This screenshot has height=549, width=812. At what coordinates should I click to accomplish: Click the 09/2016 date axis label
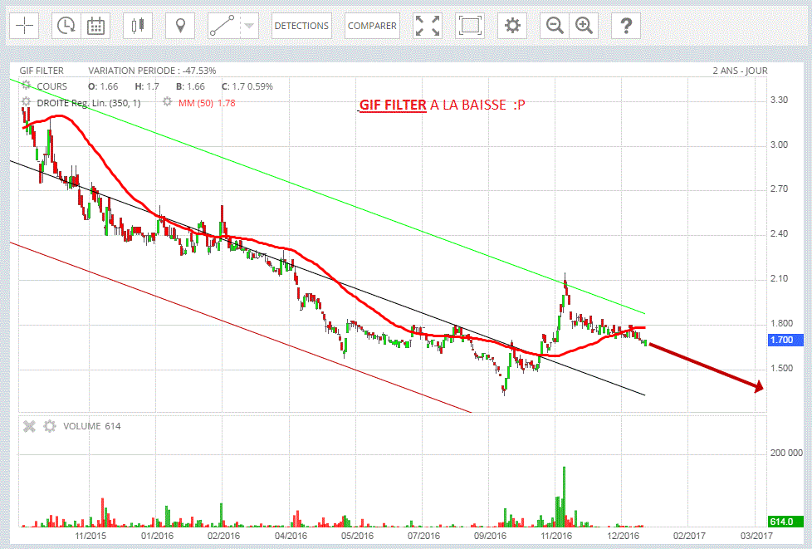pyautogui.click(x=490, y=536)
